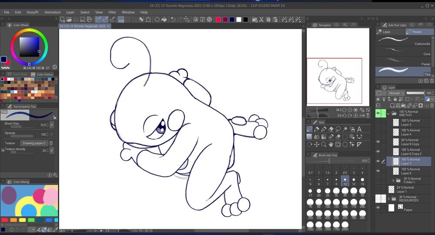Select the Hand move canvas tool
Screen dimensions: 435x235
pyautogui.click(x=331, y=144)
